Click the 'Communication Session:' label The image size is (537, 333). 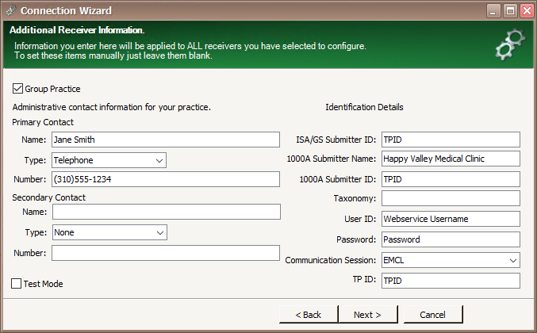click(x=331, y=260)
